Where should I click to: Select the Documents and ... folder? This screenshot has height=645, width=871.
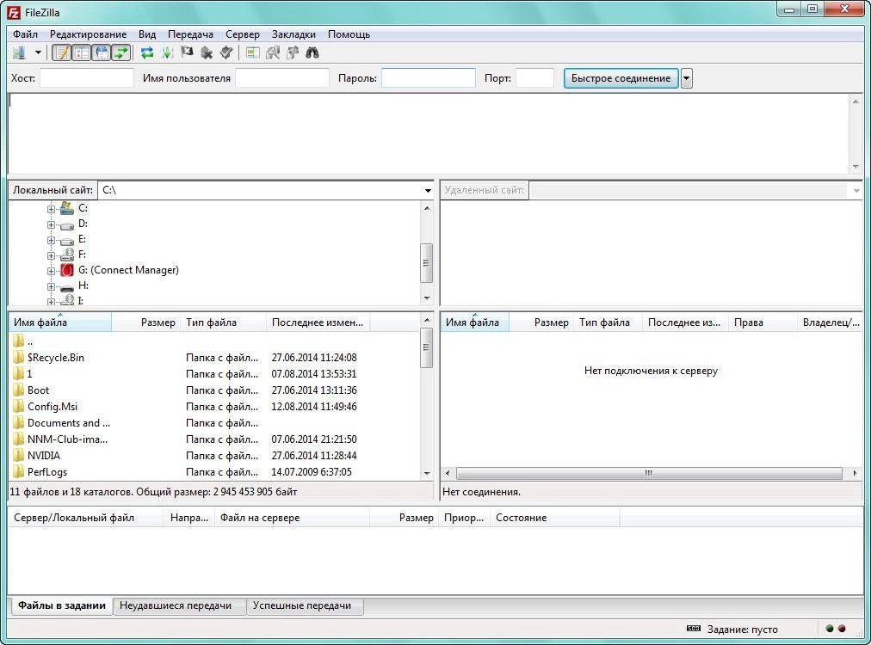point(69,423)
